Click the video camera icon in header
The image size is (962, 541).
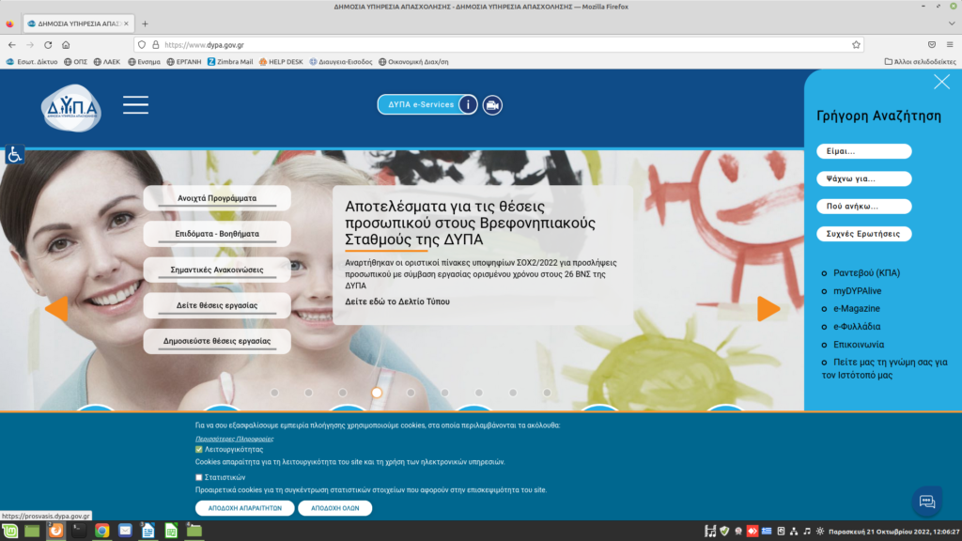pos(492,105)
